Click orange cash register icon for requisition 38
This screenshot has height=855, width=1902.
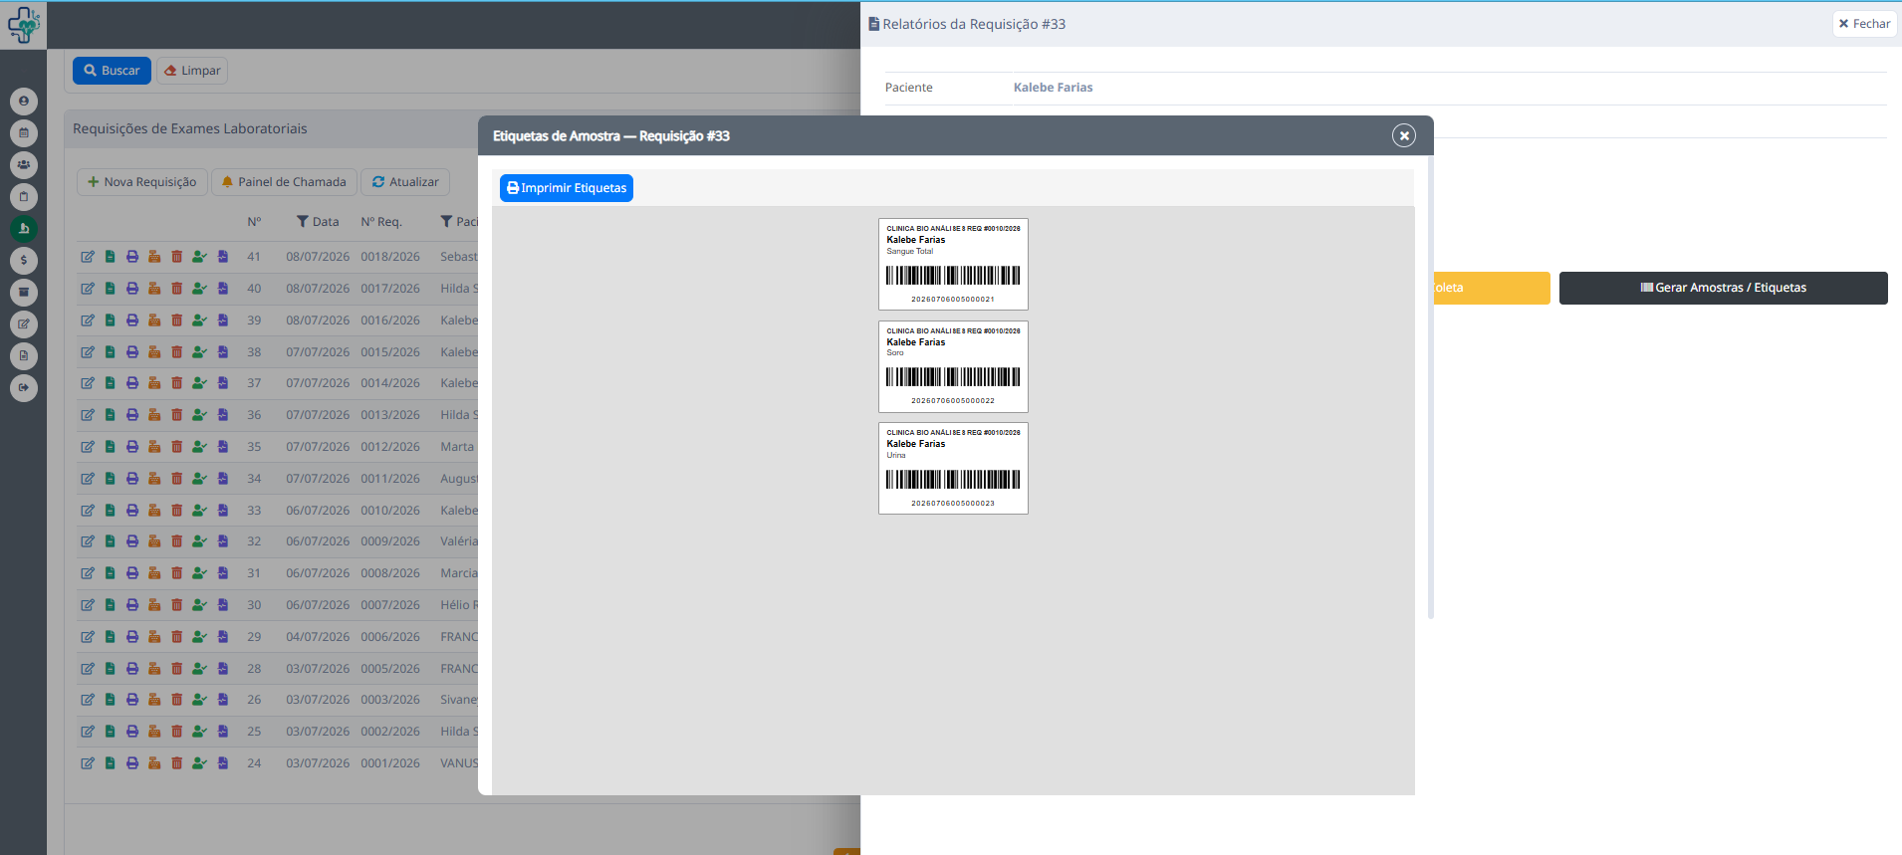(x=154, y=352)
